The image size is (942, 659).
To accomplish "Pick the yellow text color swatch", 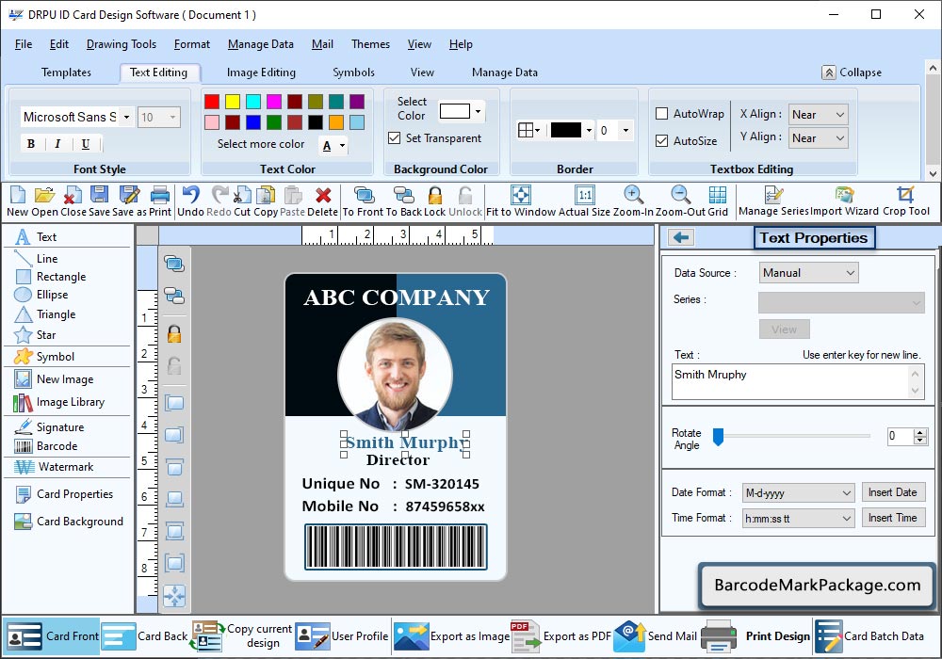I will point(233,102).
